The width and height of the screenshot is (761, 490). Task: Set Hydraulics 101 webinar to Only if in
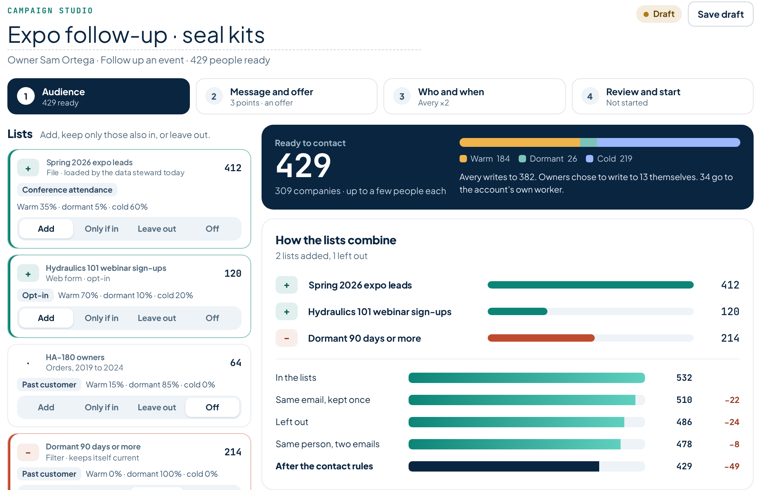[x=102, y=318]
